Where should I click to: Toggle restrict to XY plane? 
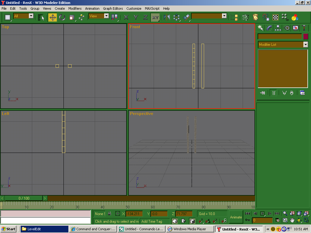pyautogui.click(x=155, y=17)
